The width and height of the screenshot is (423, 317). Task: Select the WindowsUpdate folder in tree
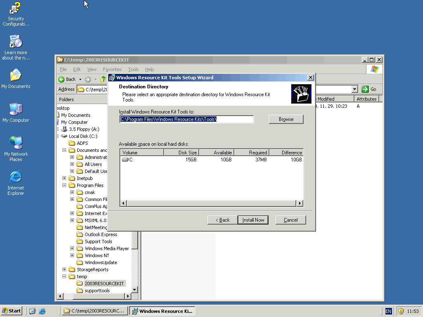pyautogui.click(x=101, y=263)
